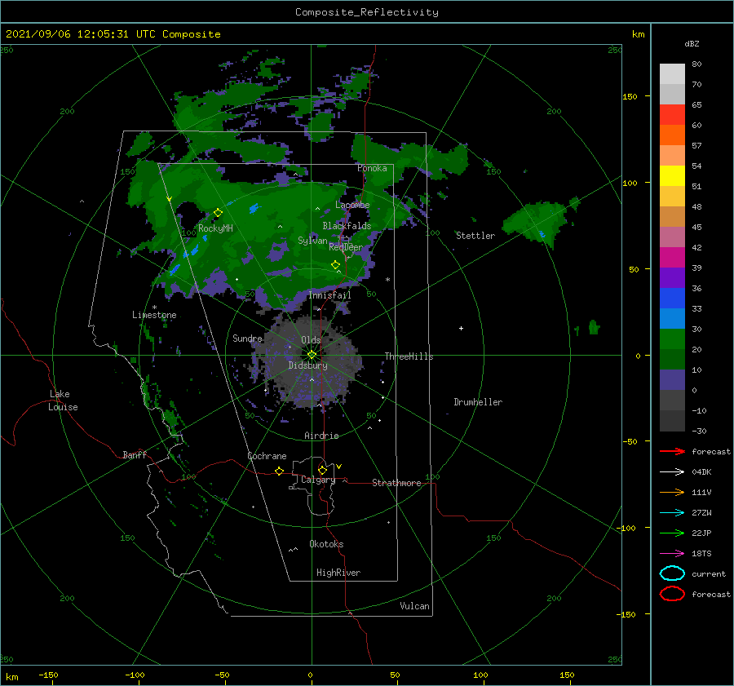
Task: Click the HighRiver town label
Action: coord(338,573)
